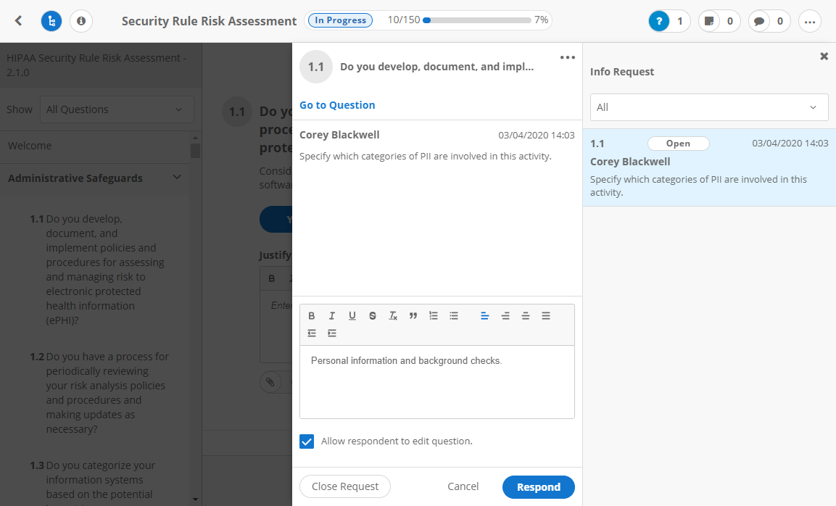Open the ellipsis menu on question 1.1 popup
Image resolution: width=836 pixels, height=506 pixels.
[567, 57]
